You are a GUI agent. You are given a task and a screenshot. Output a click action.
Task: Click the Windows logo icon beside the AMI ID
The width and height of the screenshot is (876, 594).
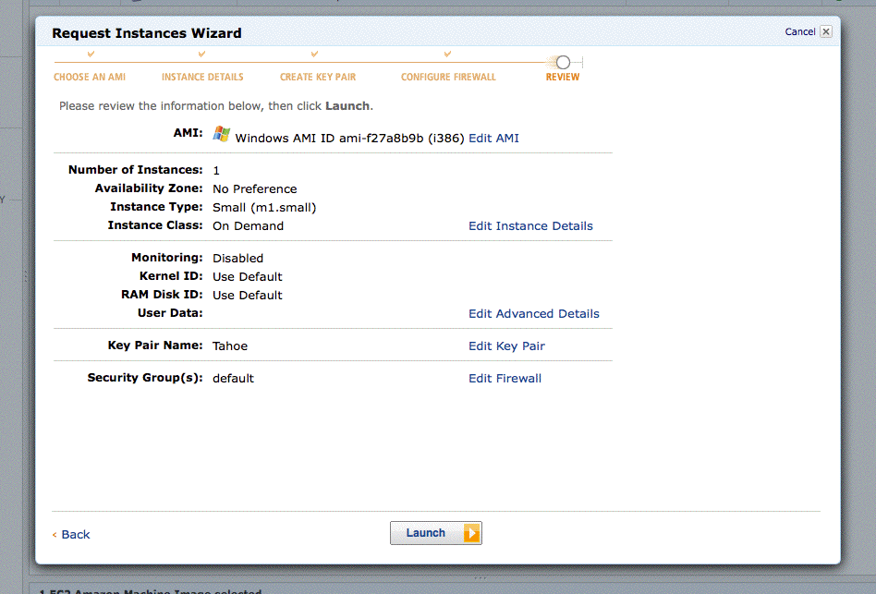(x=222, y=134)
